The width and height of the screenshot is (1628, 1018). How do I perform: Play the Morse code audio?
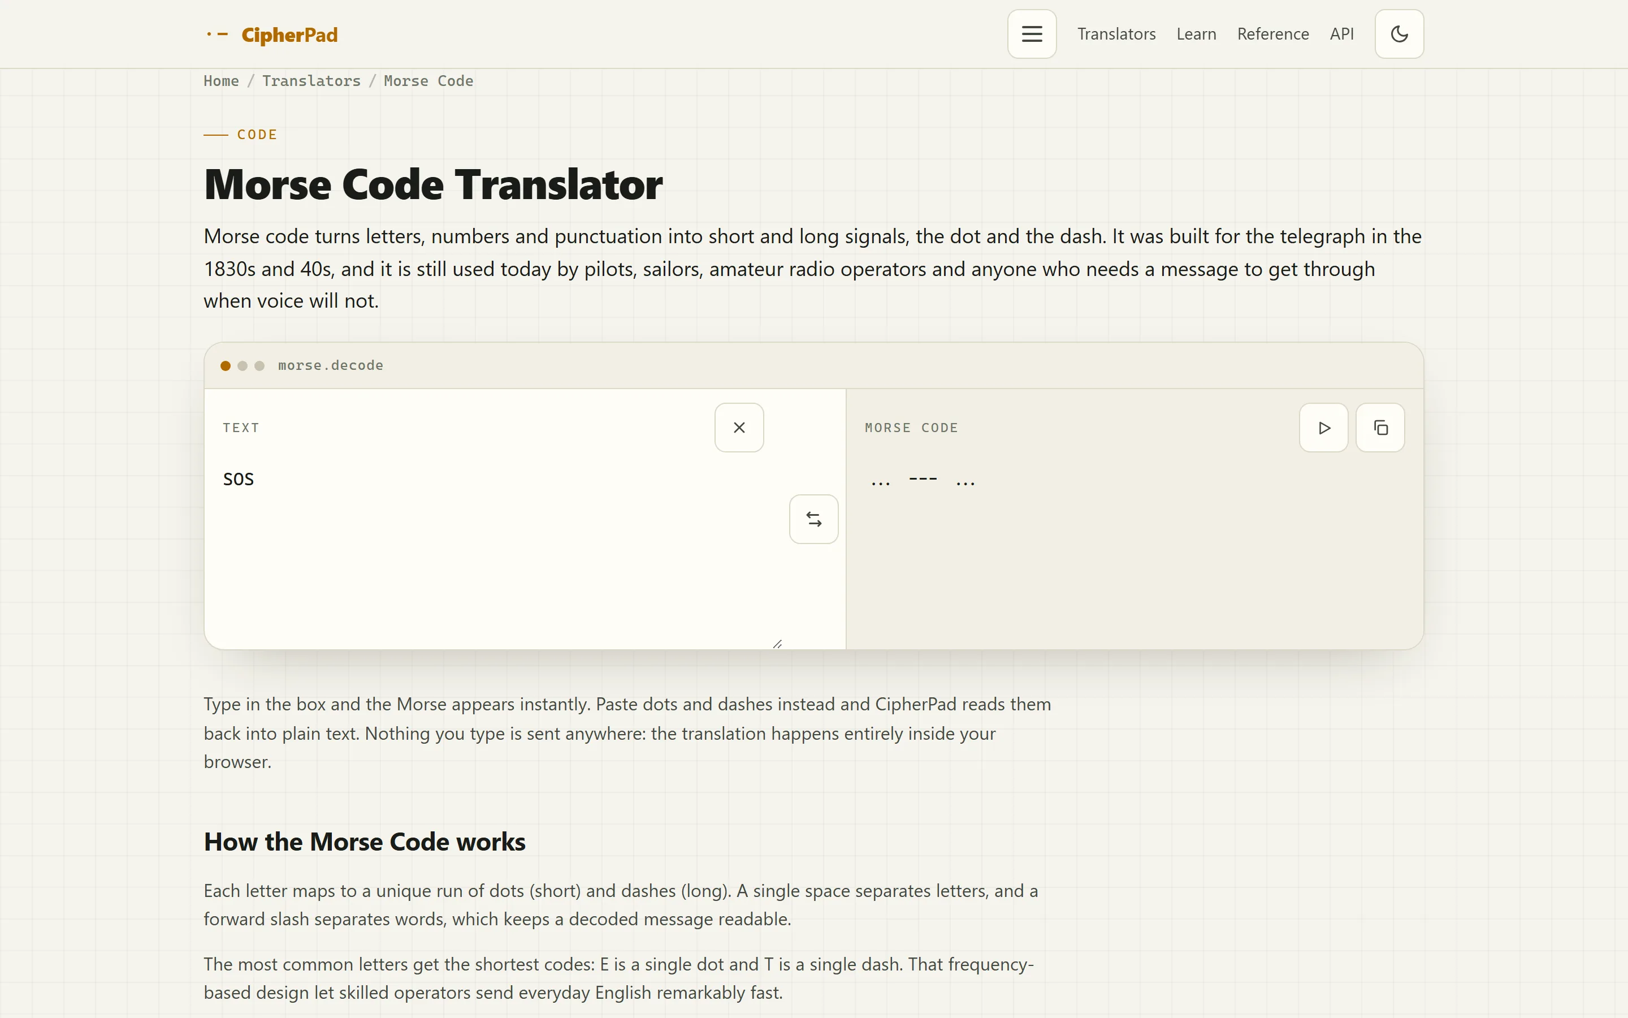coord(1323,428)
